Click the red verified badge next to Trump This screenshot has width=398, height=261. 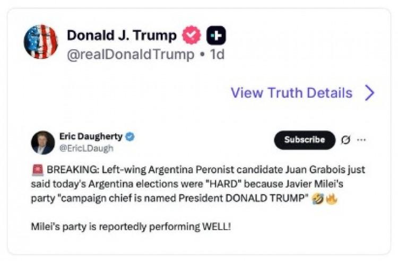tap(192, 36)
